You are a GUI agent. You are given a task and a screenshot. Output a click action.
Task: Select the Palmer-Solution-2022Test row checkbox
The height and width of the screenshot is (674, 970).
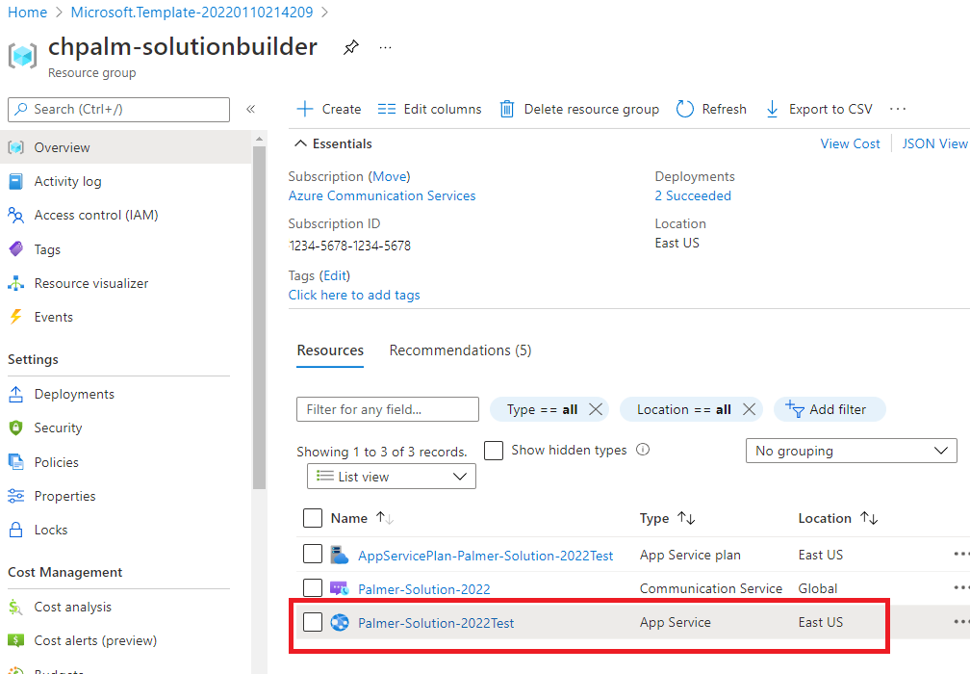tap(313, 622)
